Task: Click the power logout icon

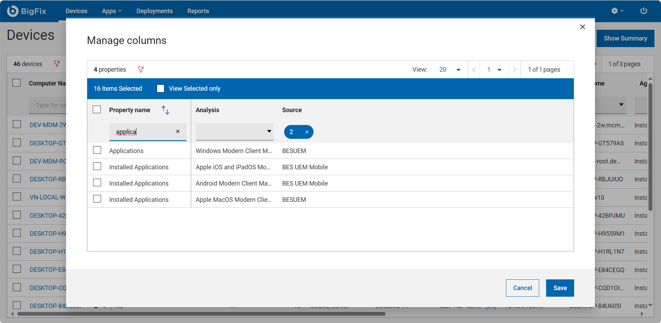Action: click(x=643, y=11)
